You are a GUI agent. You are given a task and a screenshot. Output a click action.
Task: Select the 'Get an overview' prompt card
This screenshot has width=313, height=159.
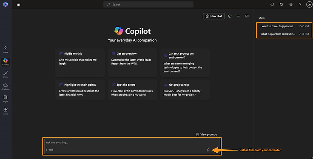click(132, 63)
